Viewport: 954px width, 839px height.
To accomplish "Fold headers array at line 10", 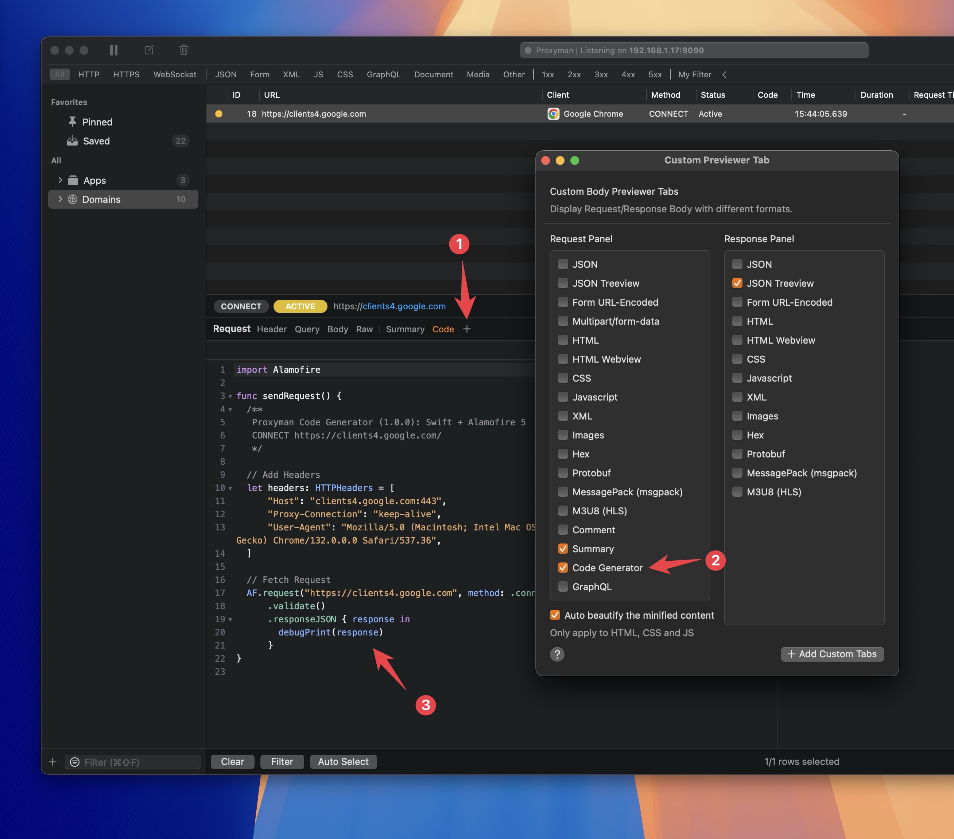I will tap(230, 488).
